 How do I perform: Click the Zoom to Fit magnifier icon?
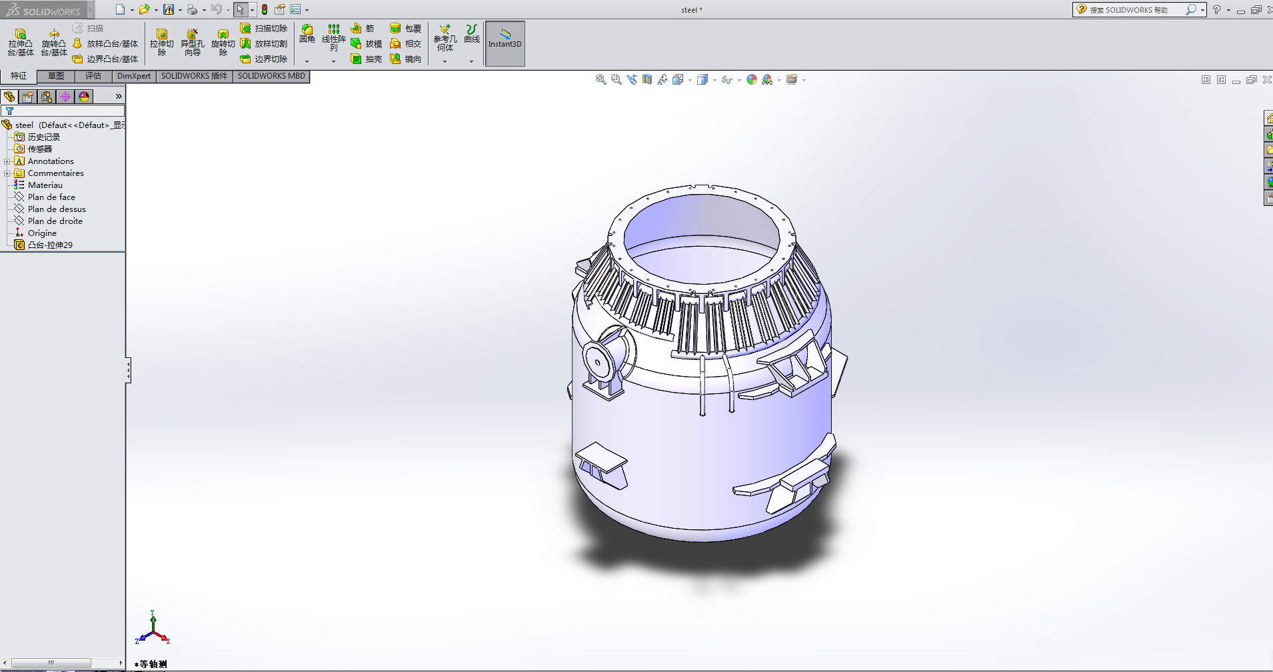tap(601, 79)
